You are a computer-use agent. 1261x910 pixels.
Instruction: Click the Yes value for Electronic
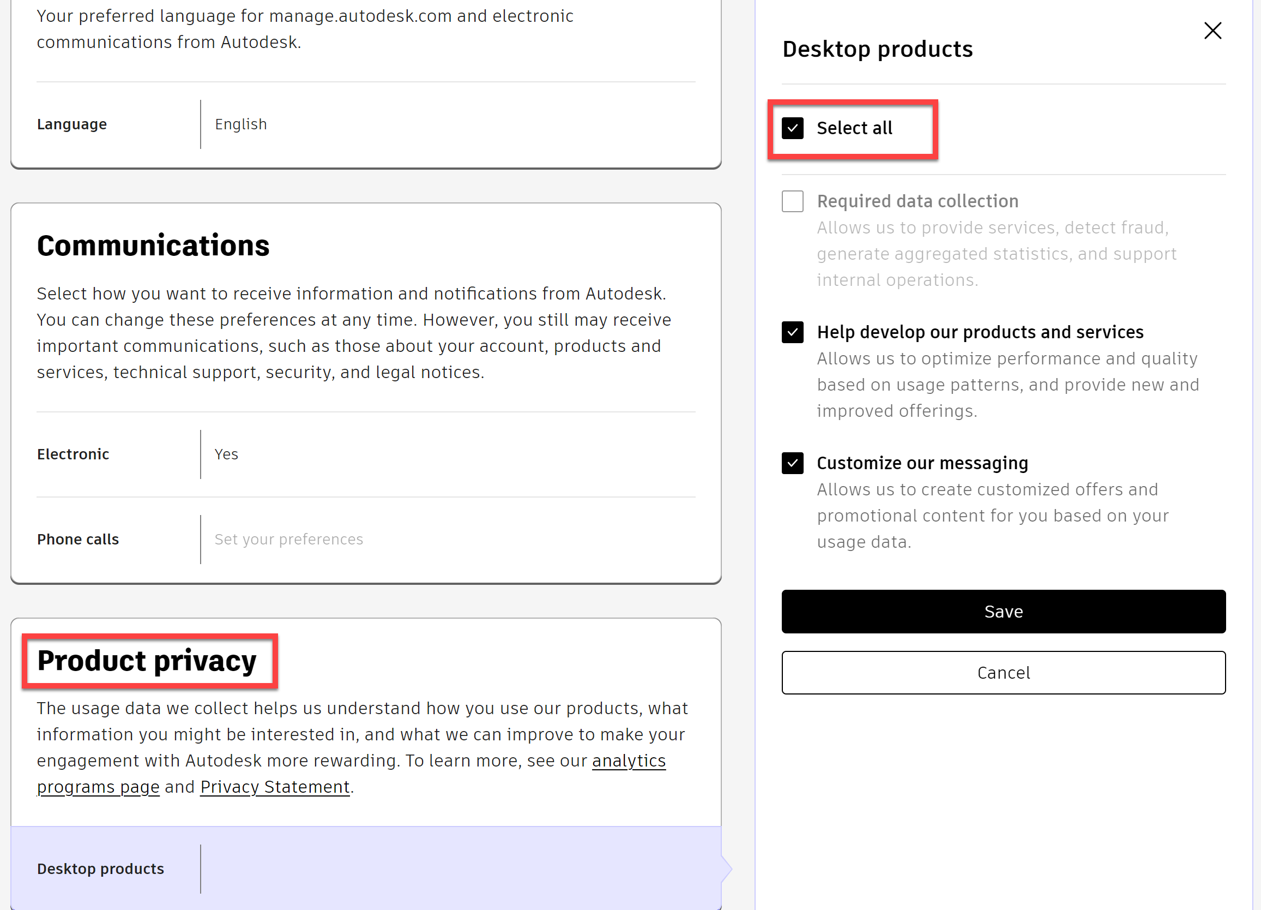(226, 454)
